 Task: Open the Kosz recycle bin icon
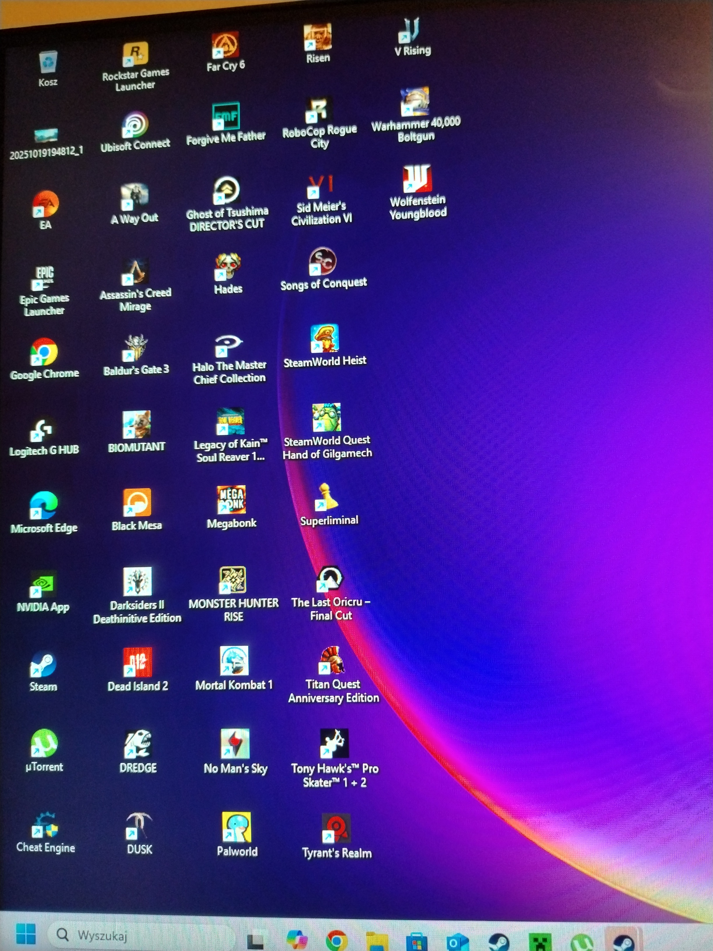pyautogui.click(x=48, y=63)
